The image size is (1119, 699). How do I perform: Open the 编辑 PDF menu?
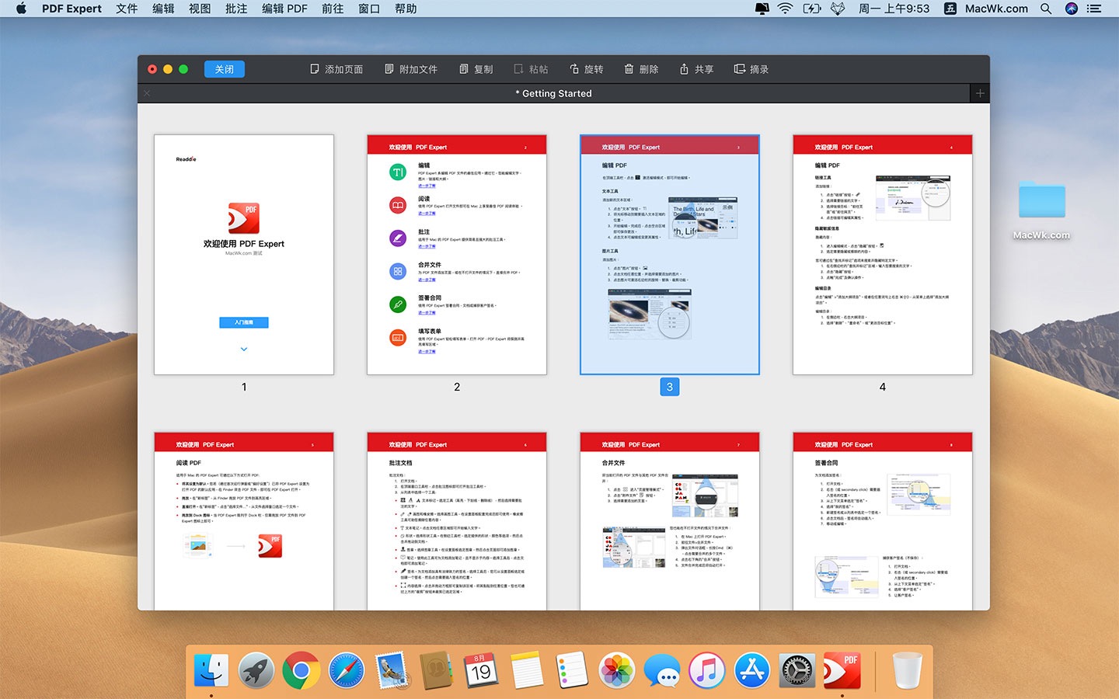click(284, 9)
